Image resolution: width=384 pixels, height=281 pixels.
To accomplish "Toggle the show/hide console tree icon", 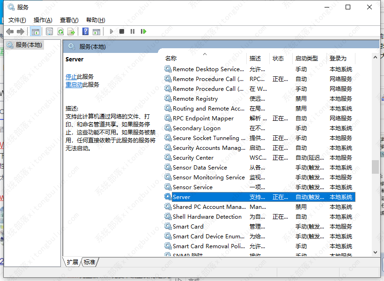I will [36, 31].
